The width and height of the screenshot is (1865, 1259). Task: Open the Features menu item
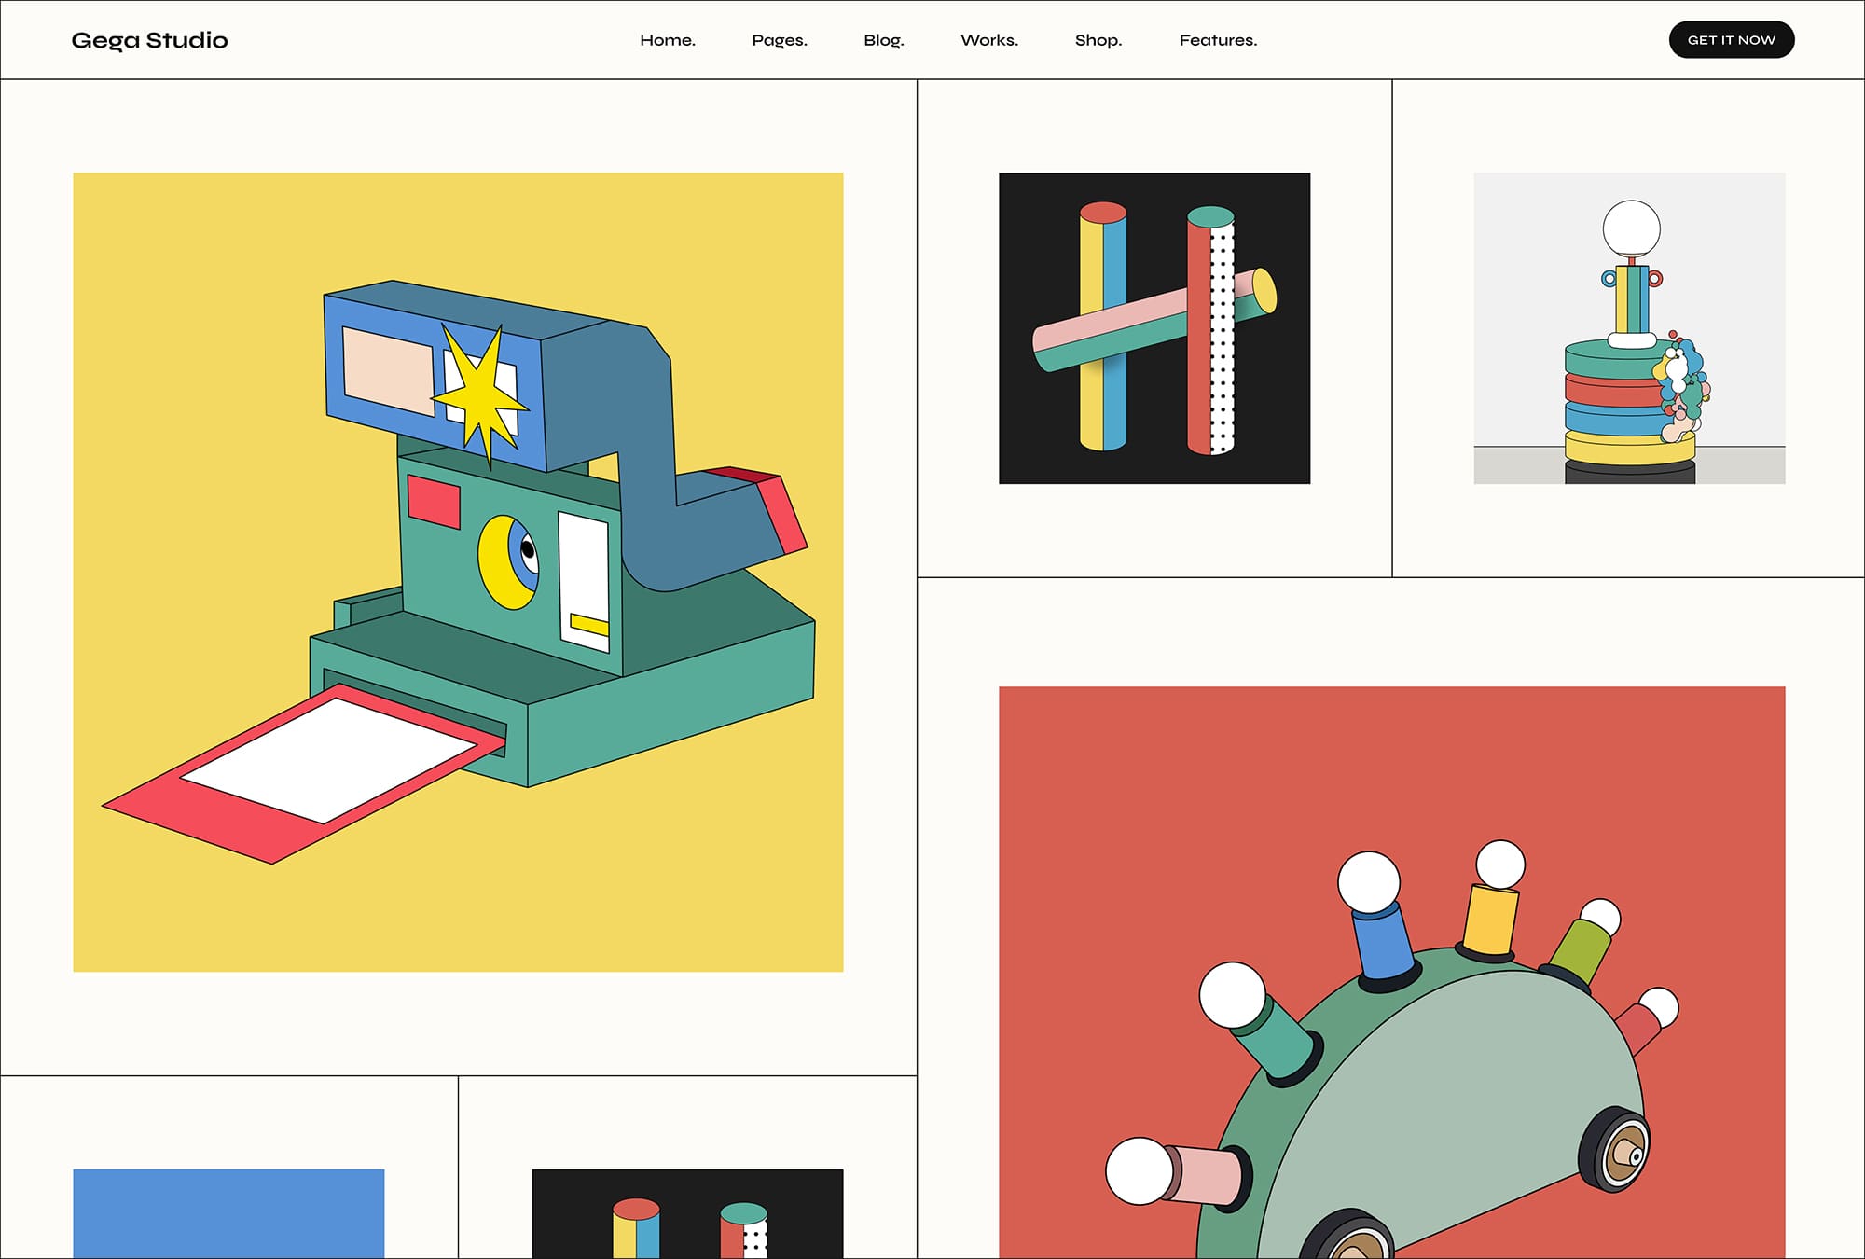click(1218, 40)
